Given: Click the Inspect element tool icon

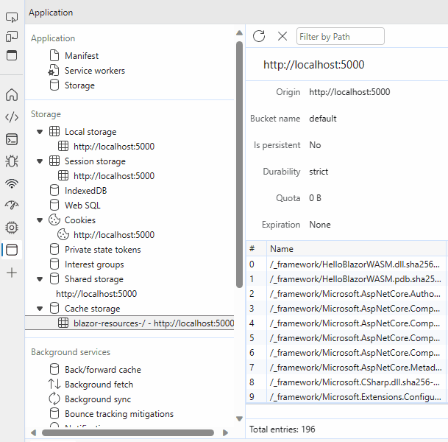Looking at the screenshot, I should click(12, 18).
